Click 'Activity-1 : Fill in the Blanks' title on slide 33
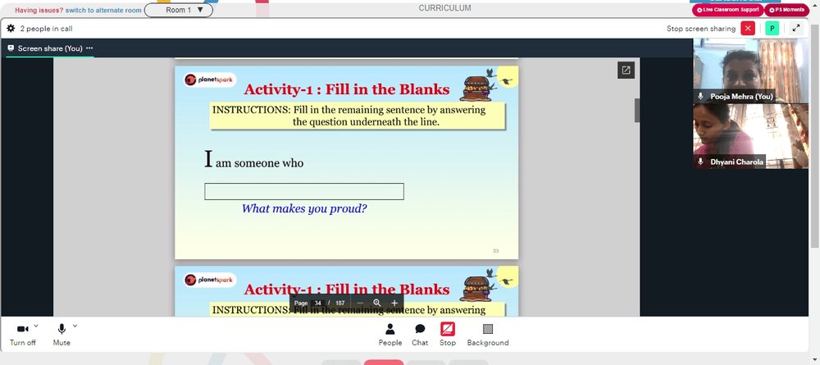Screen dimensions: 820x365 (x=347, y=89)
